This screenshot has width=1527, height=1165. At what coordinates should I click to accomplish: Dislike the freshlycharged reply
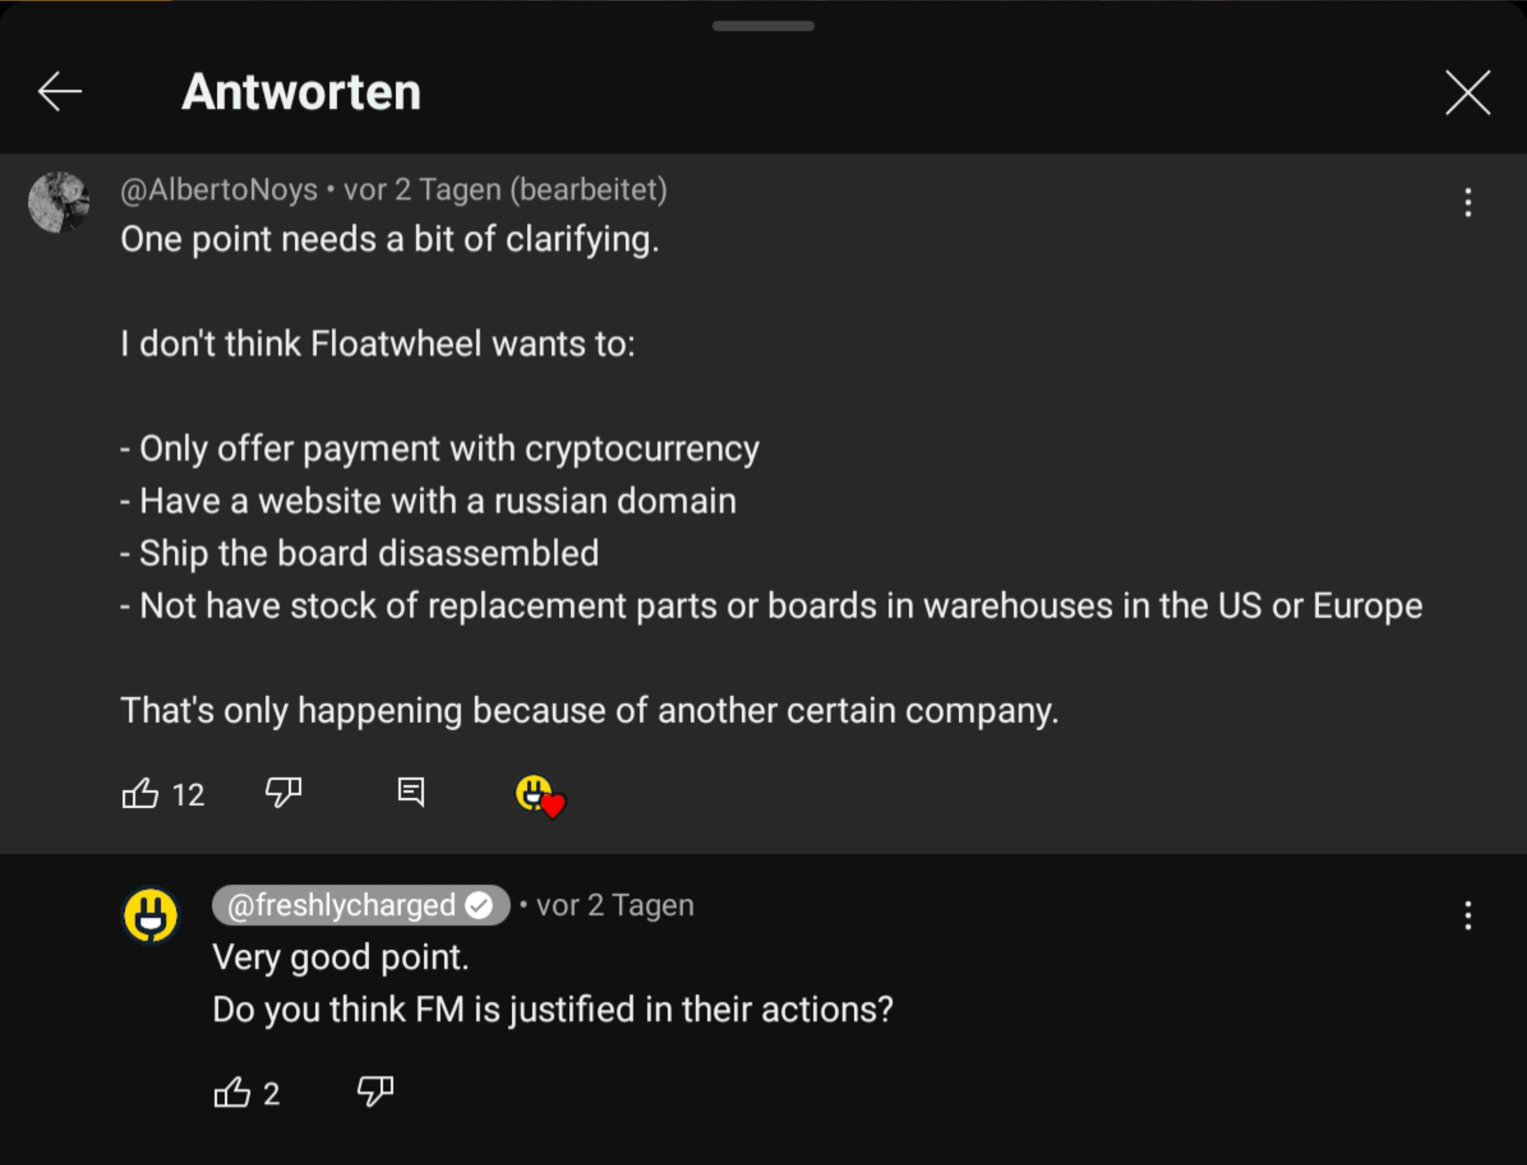[375, 1091]
